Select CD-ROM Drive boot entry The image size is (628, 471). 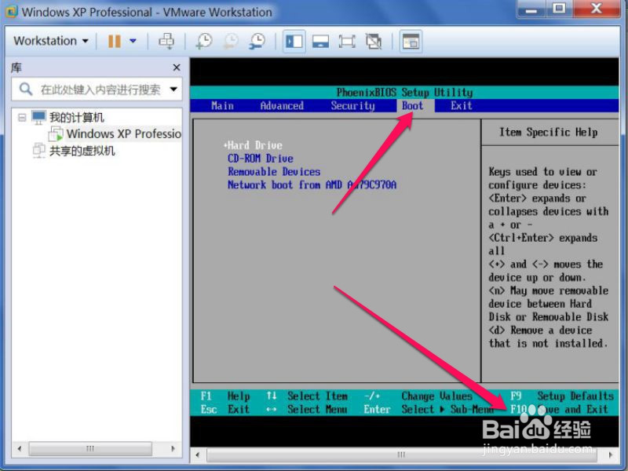(x=261, y=159)
